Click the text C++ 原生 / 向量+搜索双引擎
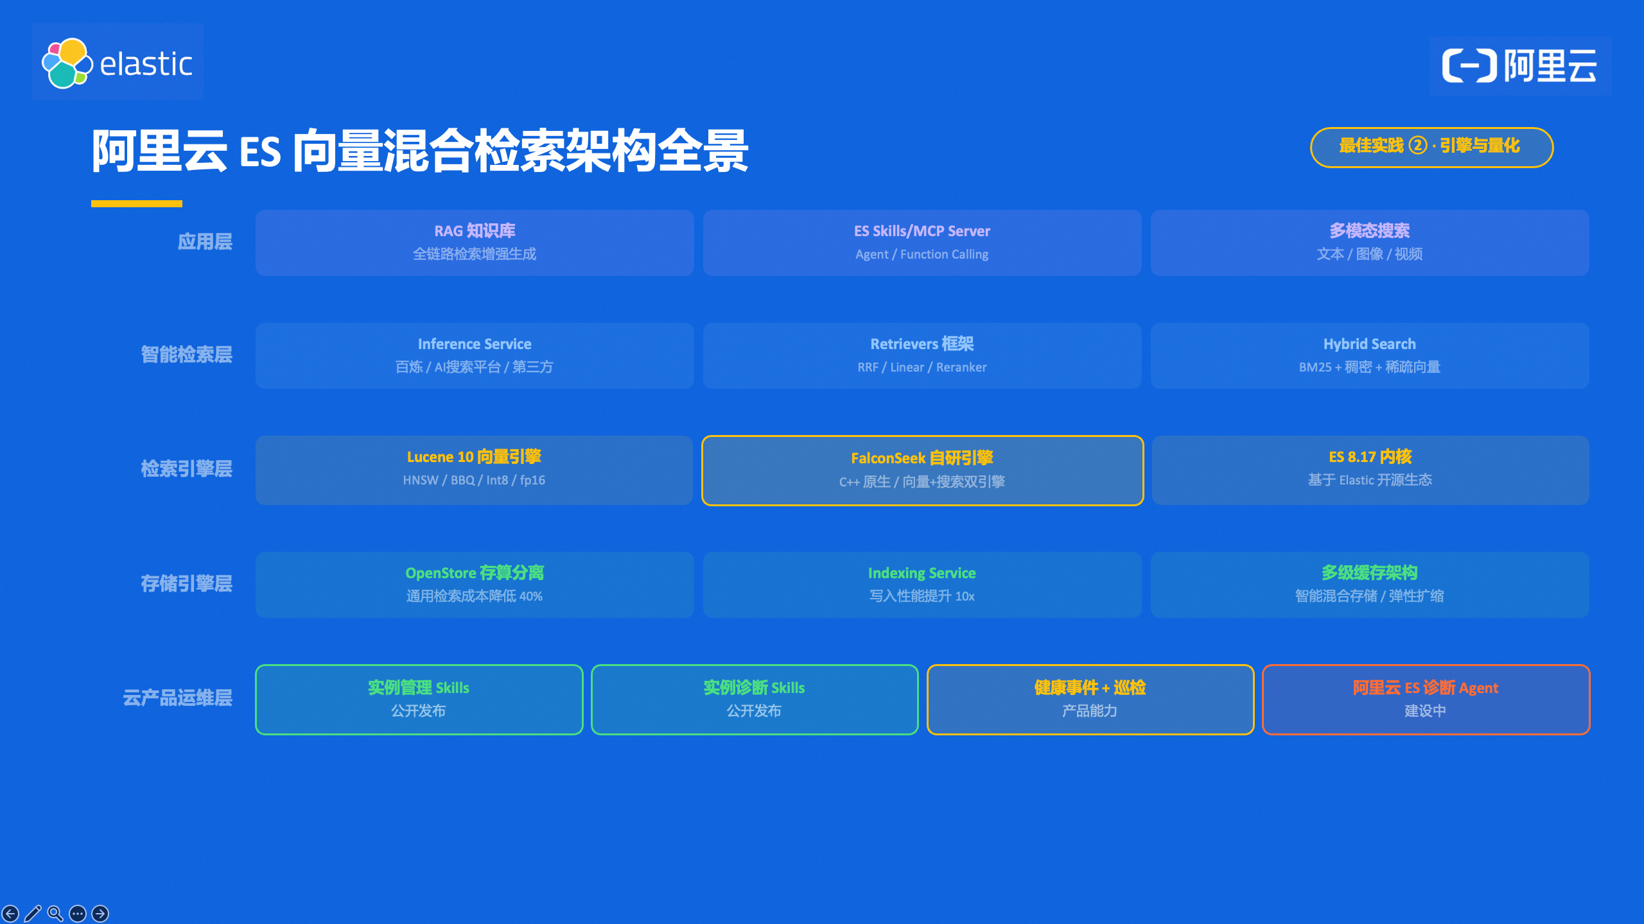The width and height of the screenshot is (1644, 924). point(922,482)
